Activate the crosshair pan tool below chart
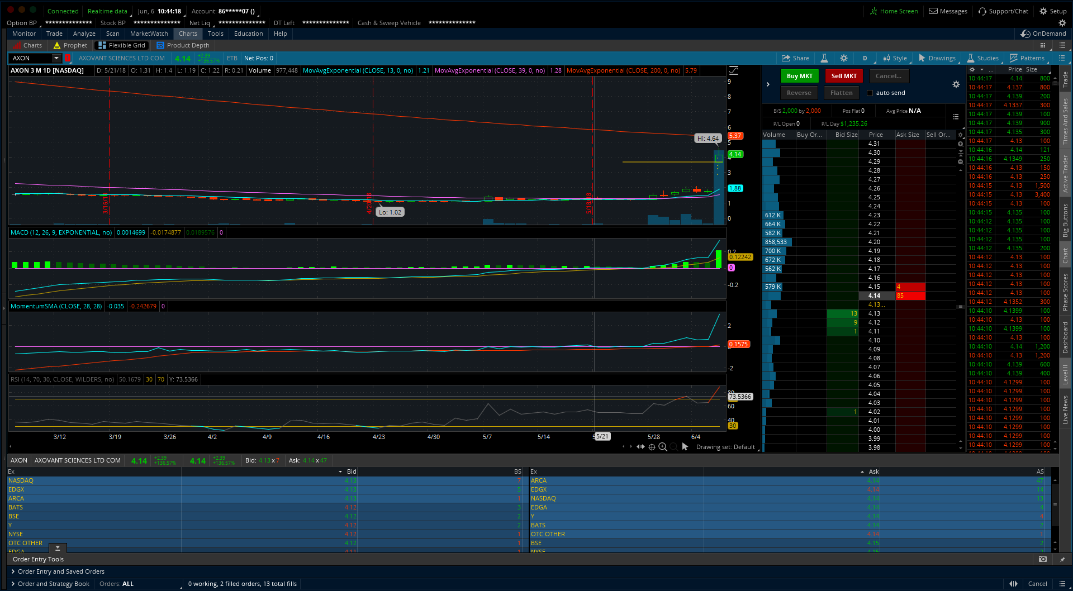The width and height of the screenshot is (1073, 591). 652,447
